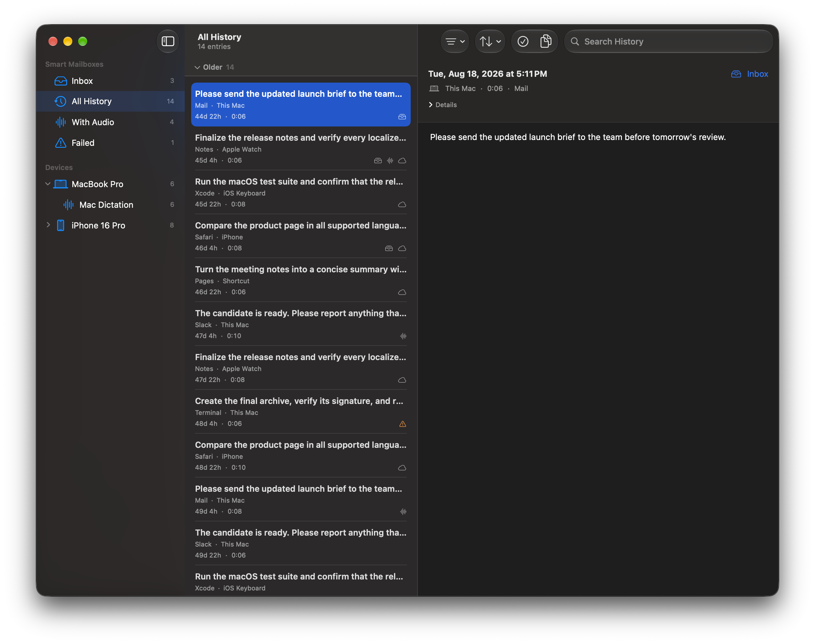Select the Inbox smart mailbox
The height and width of the screenshot is (644, 815).
click(x=110, y=81)
